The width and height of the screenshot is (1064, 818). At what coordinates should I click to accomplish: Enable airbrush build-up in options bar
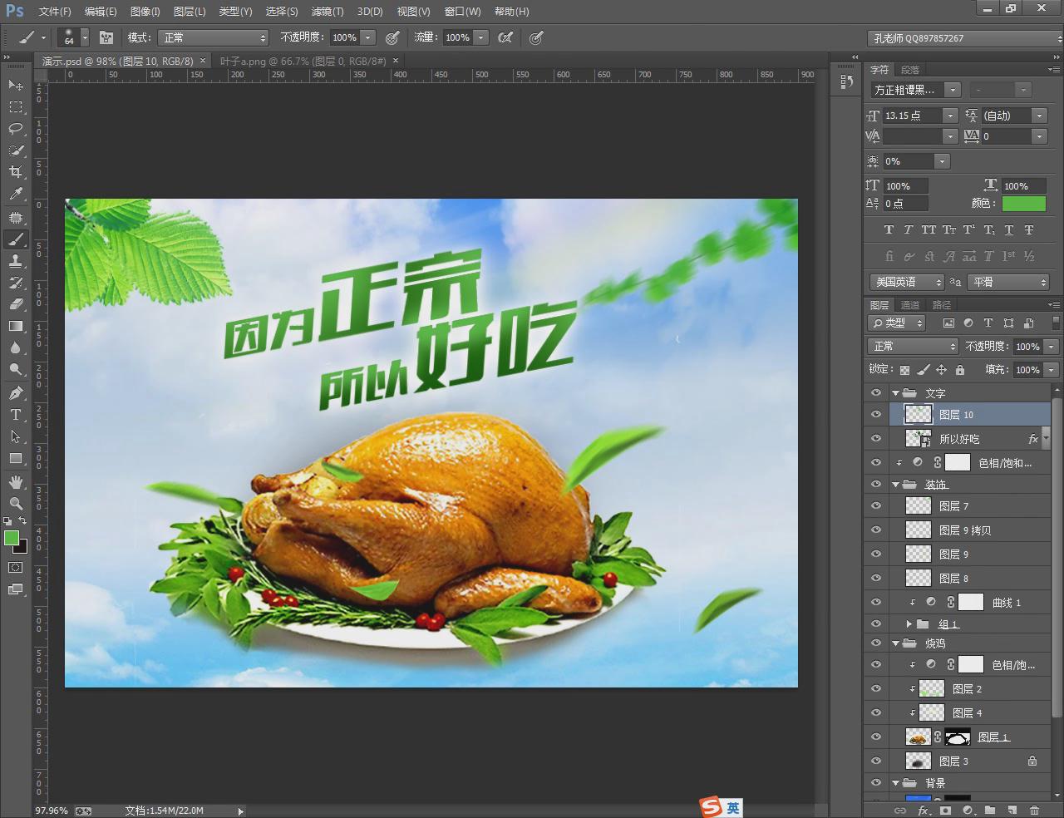coord(505,37)
